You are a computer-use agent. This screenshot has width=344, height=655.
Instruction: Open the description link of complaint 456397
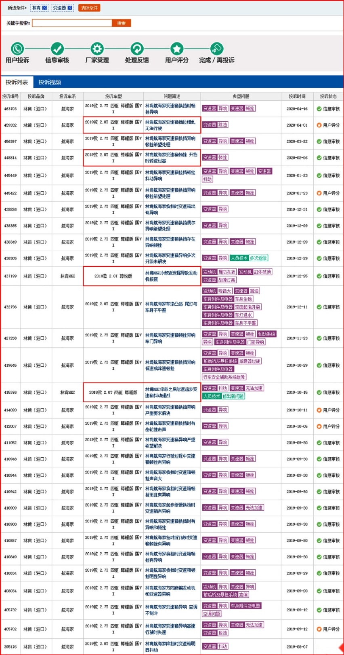point(170,142)
